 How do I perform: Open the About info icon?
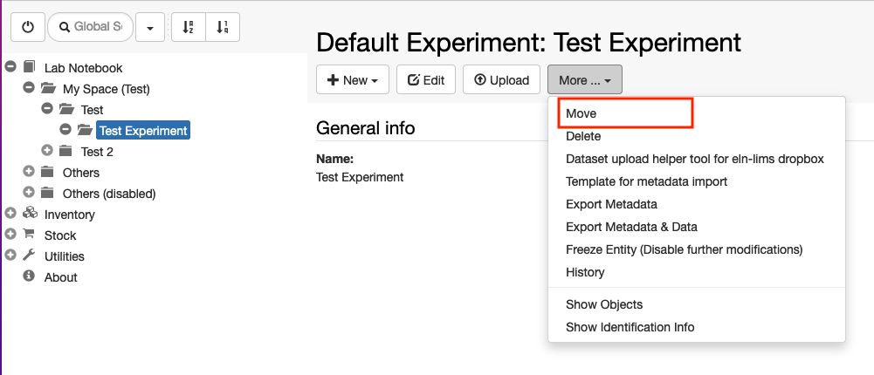tap(29, 276)
